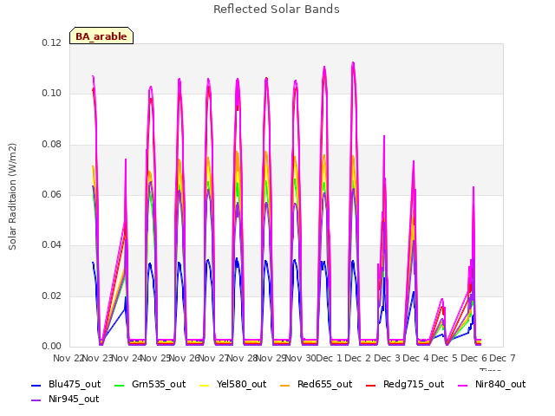Click the magenta Nir840_out legend swatch
The image size is (555, 416).
click(x=463, y=385)
